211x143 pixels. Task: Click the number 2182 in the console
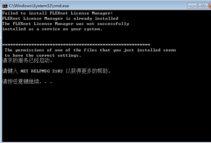point(57,71)
